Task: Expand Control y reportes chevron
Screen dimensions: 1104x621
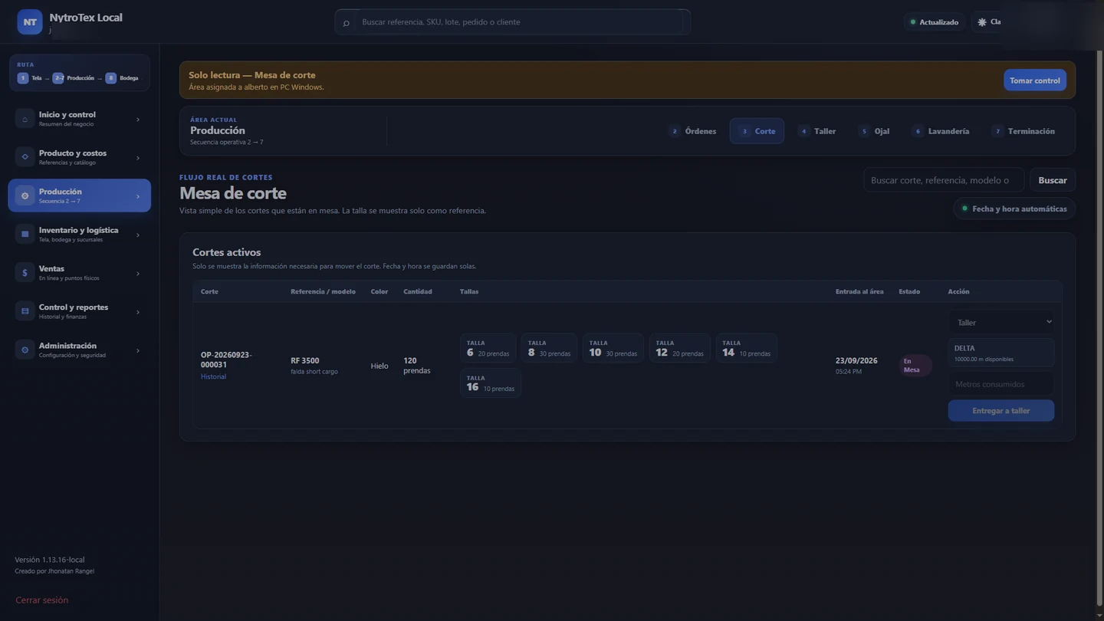Action: coord(138,312)
